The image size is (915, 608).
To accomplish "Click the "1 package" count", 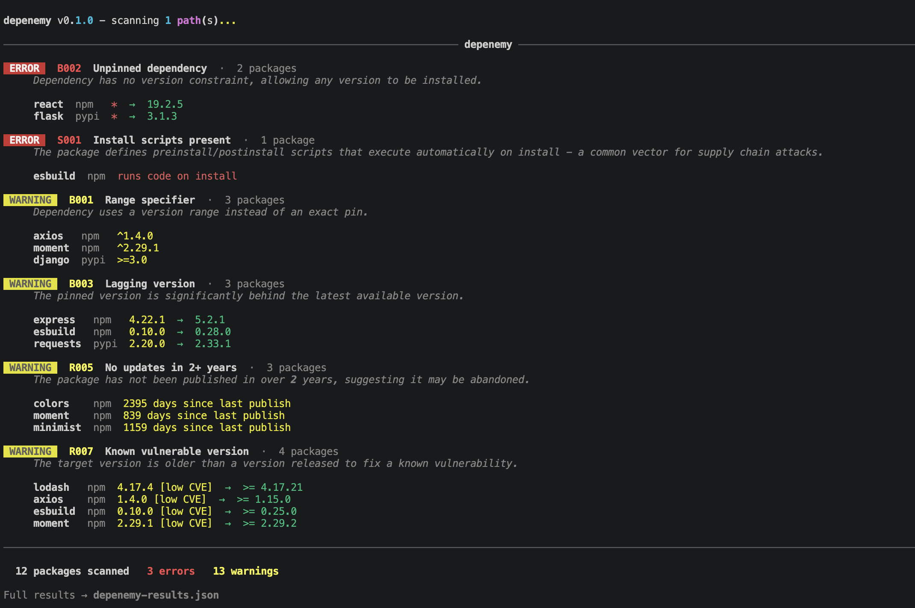I will click(288, 140).
